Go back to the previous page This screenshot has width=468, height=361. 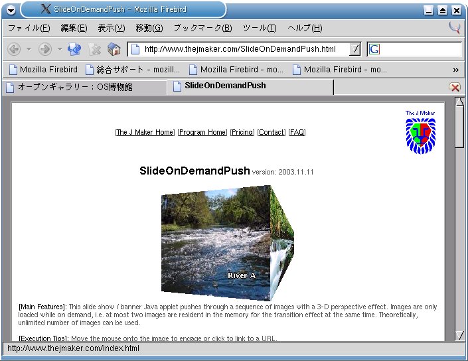click(14, 49)
